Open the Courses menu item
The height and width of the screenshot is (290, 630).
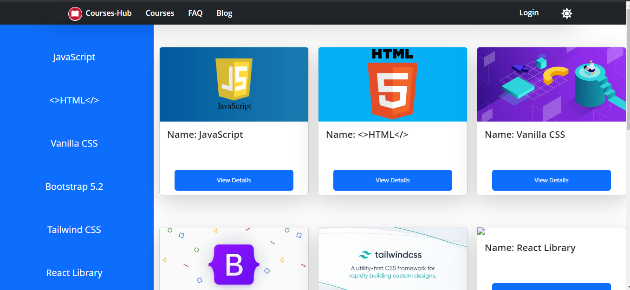tap(160, 13)
